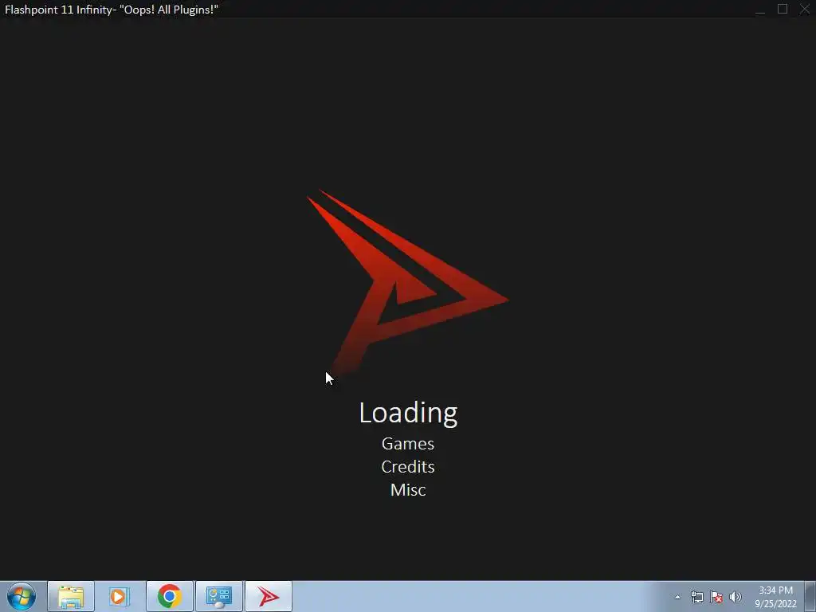Screen dimensions: 816x612
Task: Open the clock showing 3:34 PM
Action: pos(775,597)
